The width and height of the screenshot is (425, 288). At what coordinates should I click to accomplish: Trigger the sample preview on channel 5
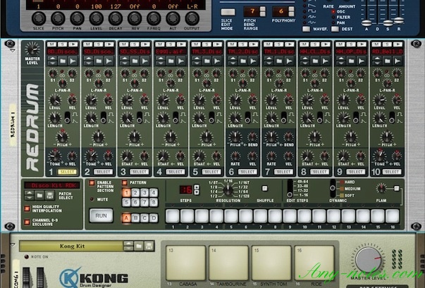tap(217, 61)
